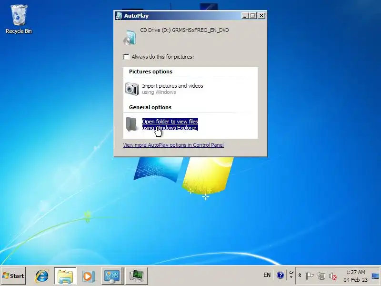Show hidden tray icons
381x286 pixels.
pyautogui.click(x=300, y=276)
